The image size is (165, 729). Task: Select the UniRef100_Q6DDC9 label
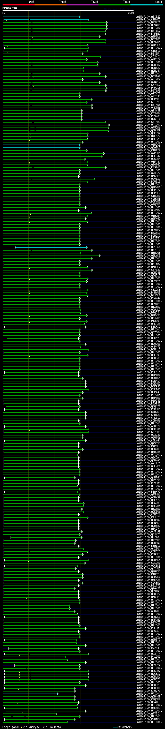[x=148, y=145]
